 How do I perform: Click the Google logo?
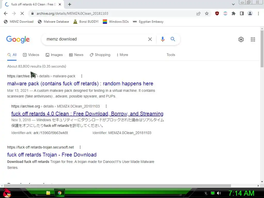[x=18, y=39]
